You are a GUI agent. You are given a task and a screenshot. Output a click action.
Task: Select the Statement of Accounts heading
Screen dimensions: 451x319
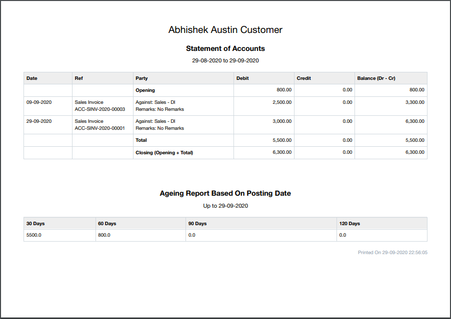click(x=225, y=49)
